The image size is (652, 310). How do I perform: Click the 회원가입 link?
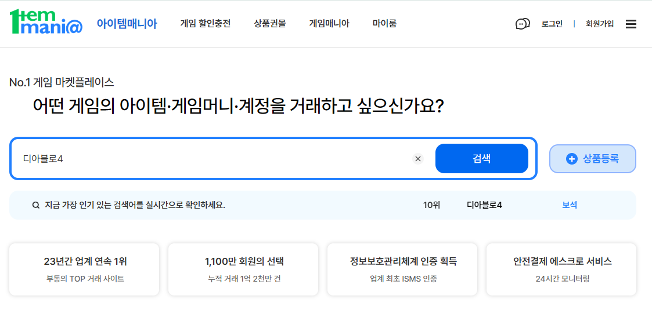(x=600, y=24)
